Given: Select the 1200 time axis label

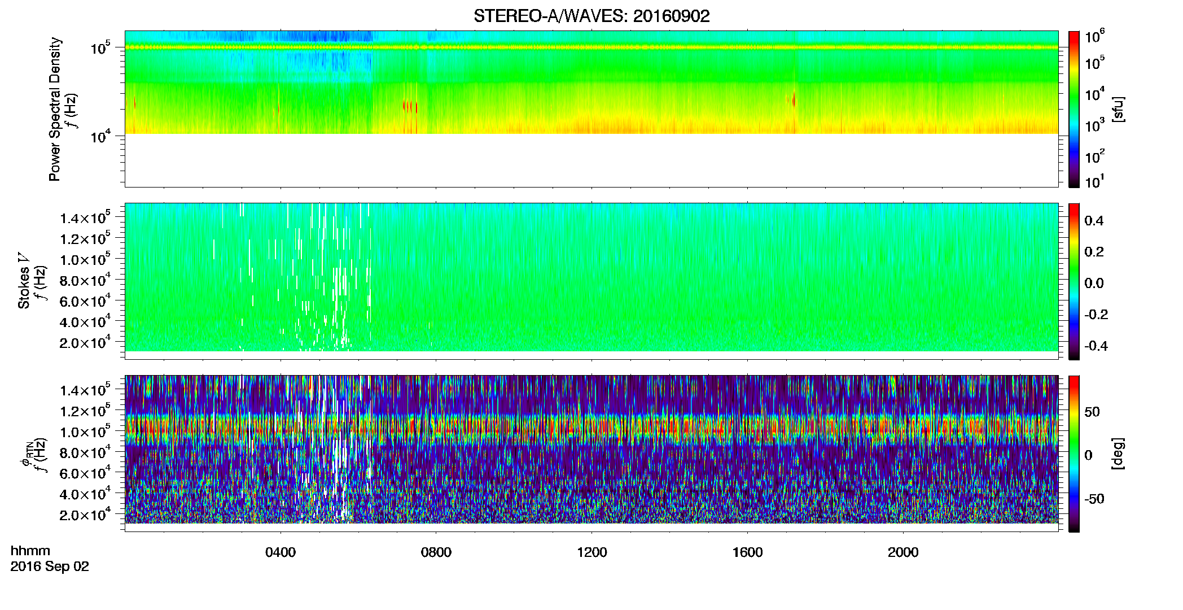Looking at the screenshot, I should pyautogui.click(x=592, y=552).
